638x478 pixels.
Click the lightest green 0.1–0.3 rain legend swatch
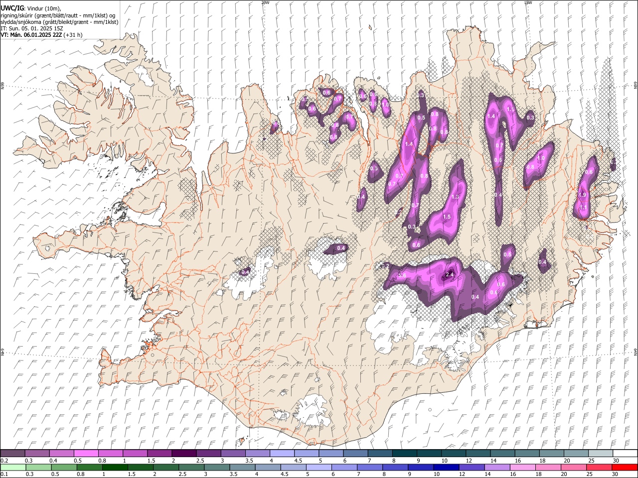13,468
